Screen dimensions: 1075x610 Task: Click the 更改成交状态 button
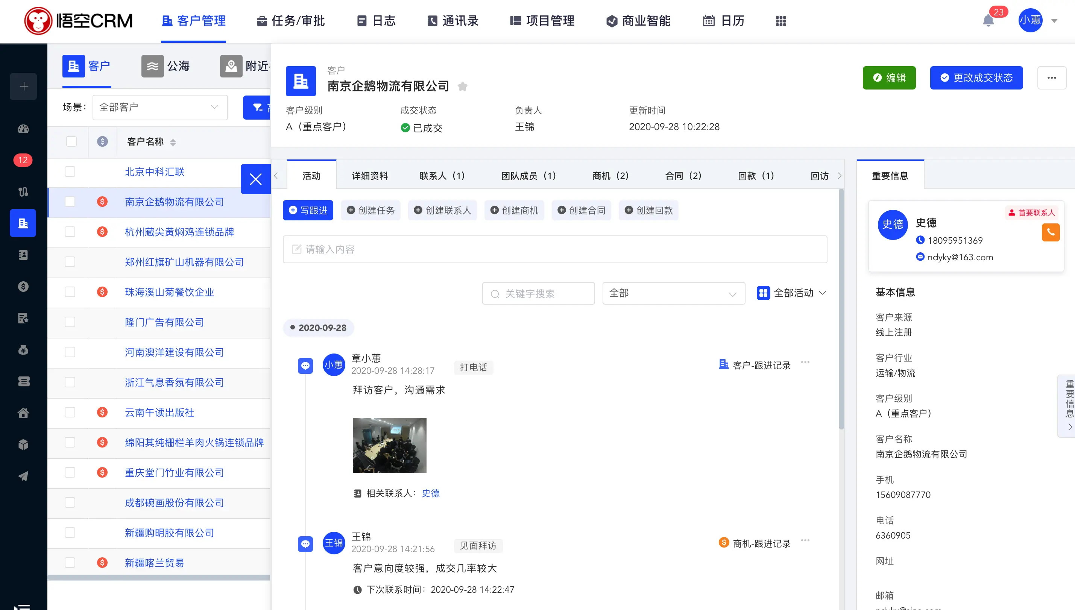click(976, 77)
